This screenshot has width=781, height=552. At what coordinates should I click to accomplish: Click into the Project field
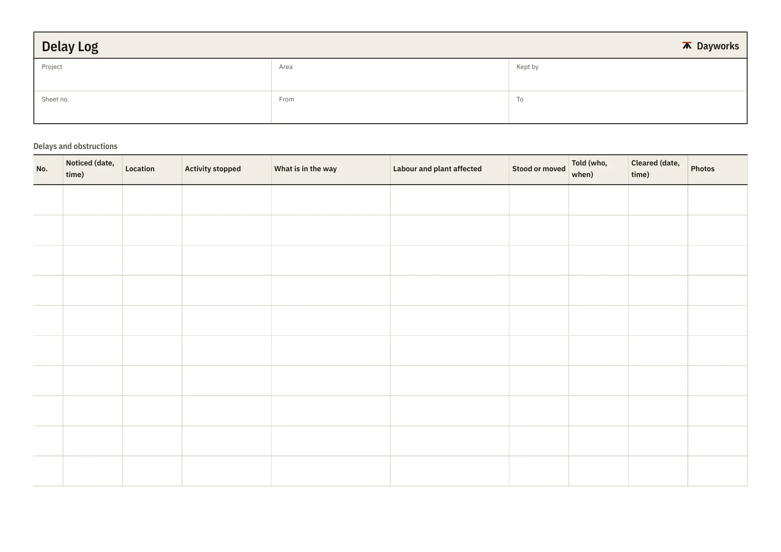point(153,75)
